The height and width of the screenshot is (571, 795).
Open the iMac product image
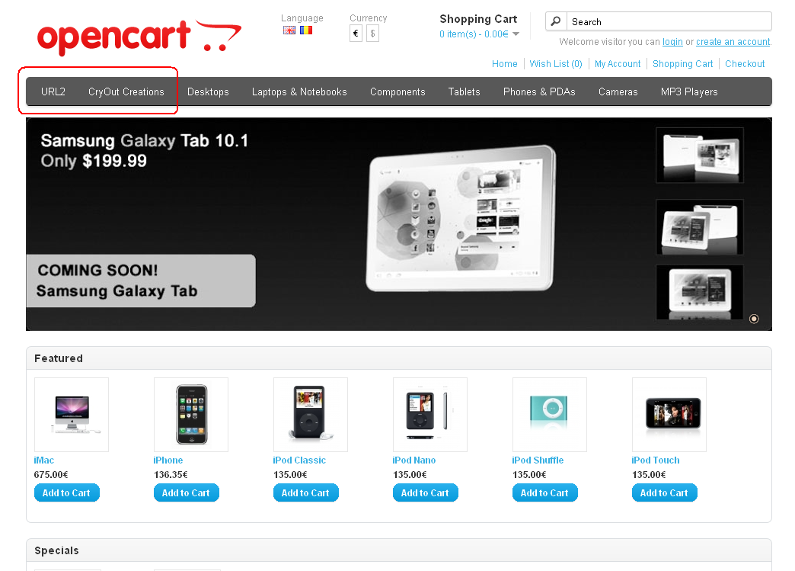click(x=72, y=415)
